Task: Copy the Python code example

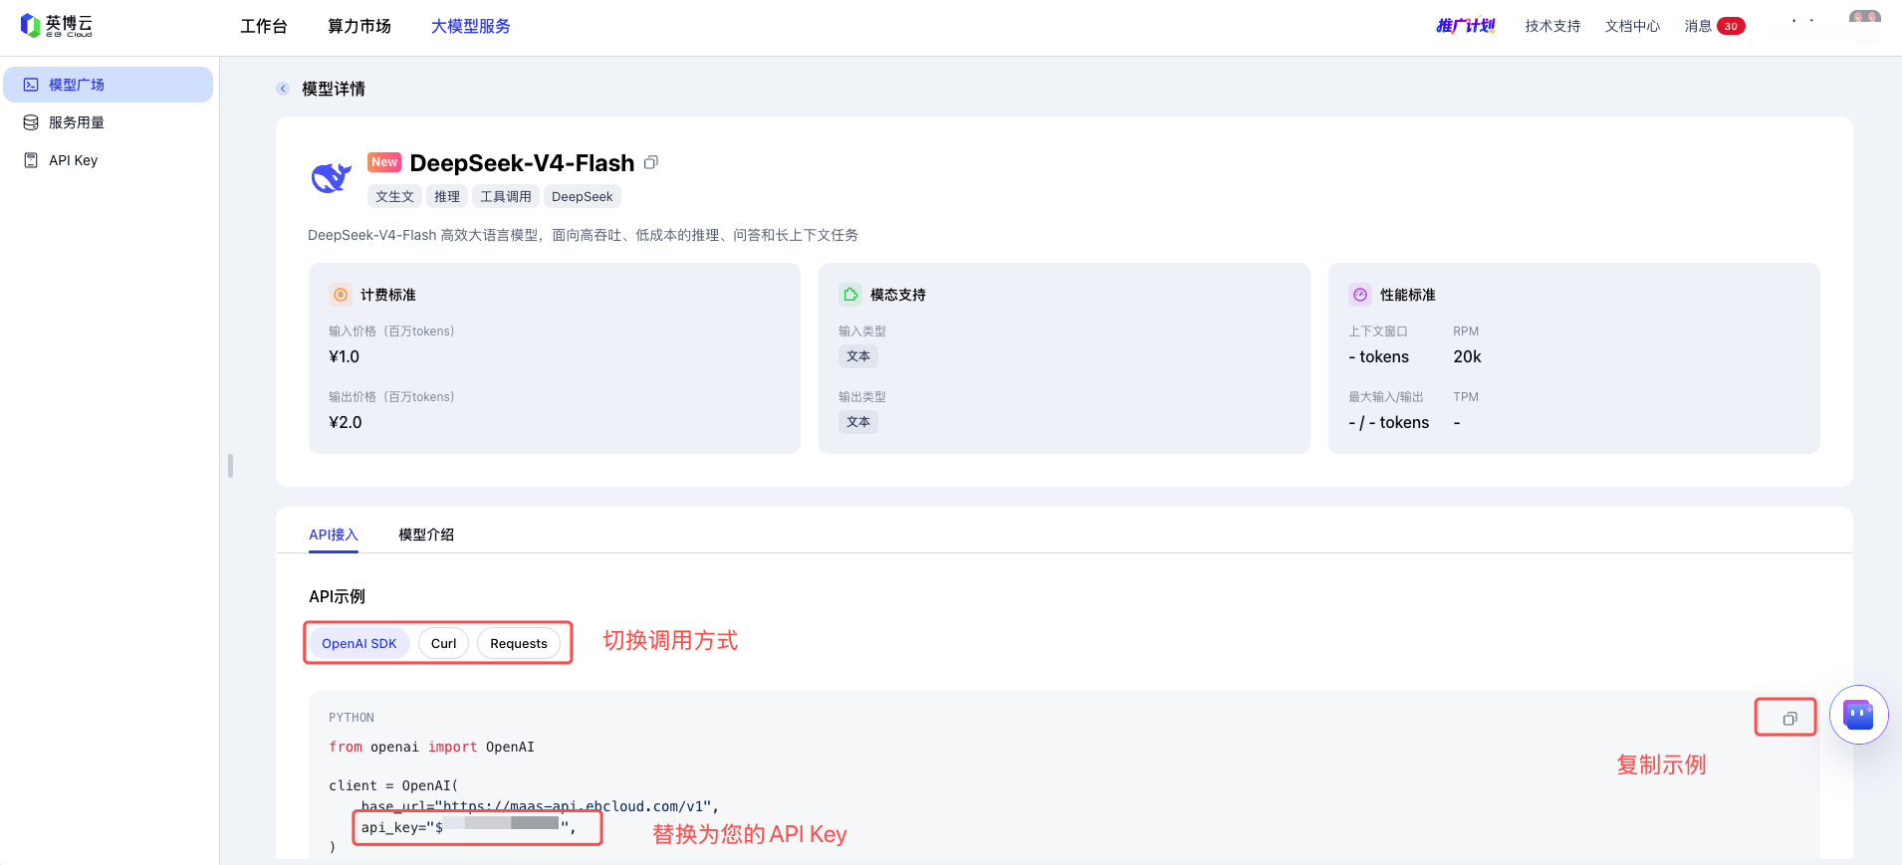Action: coord(1789,718)
